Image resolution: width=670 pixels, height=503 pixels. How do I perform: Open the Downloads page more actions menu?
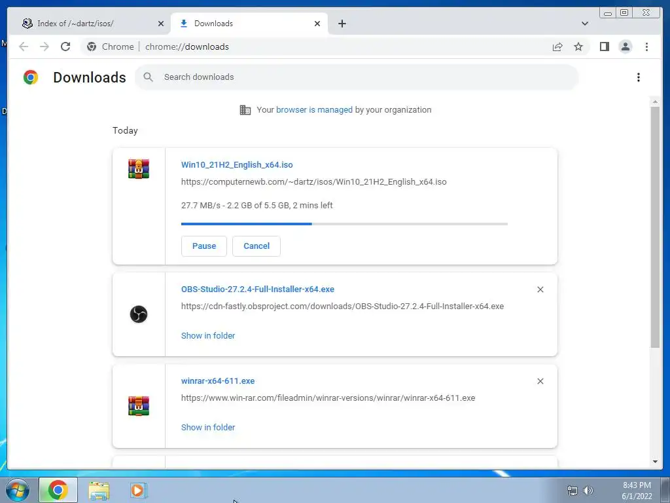tap(639, 77)
